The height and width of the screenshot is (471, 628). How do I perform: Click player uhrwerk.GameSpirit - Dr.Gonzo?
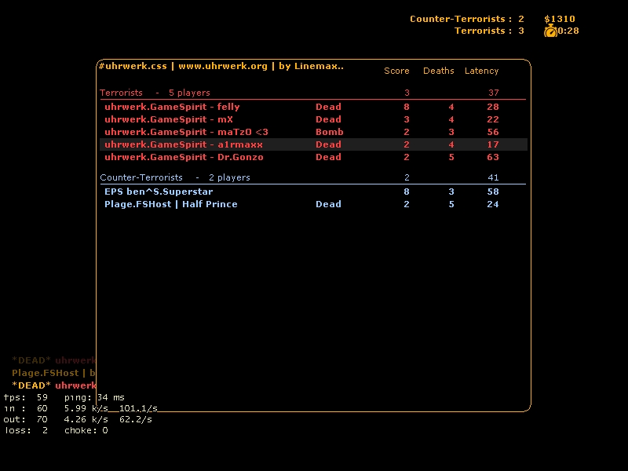point(184,157)
